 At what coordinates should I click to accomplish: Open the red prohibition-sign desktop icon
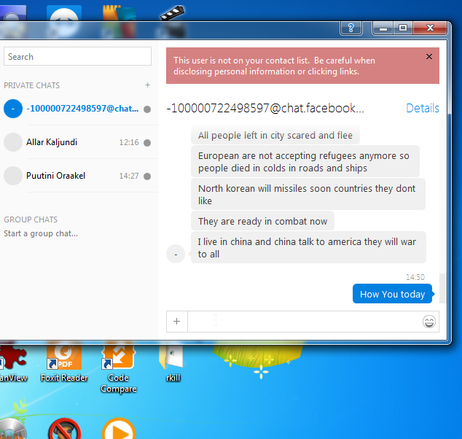(x=65, y=429)
